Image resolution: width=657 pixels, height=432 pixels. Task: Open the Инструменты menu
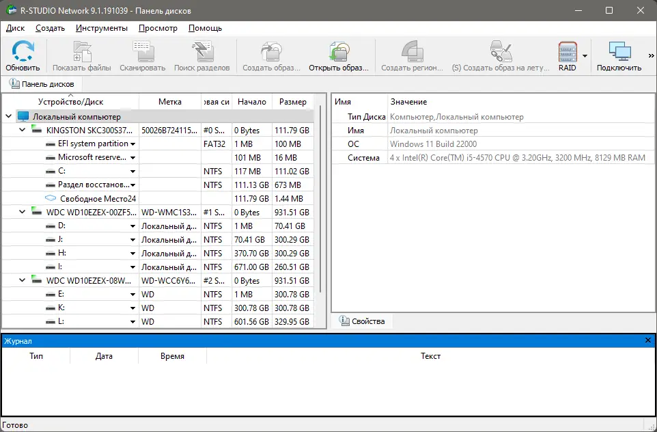point(102,28)
